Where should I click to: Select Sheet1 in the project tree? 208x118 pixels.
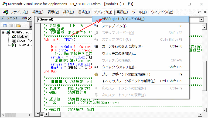point(24,41)
